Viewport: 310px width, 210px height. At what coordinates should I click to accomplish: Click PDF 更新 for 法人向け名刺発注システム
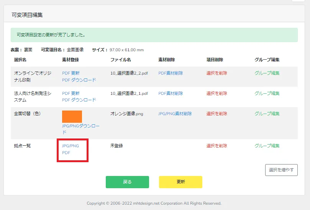click(71, 93)
